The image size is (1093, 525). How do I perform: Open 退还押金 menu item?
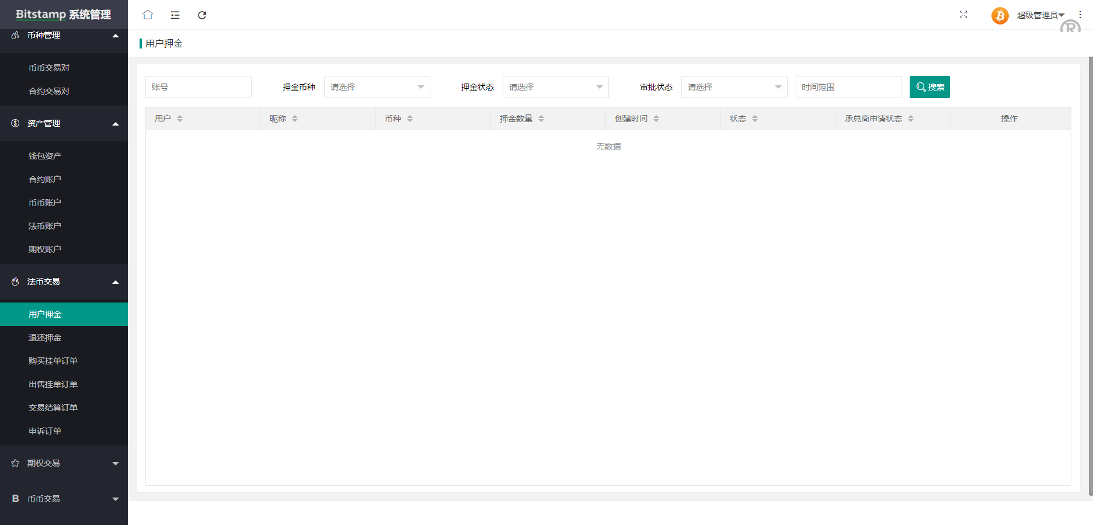(45, 338)
